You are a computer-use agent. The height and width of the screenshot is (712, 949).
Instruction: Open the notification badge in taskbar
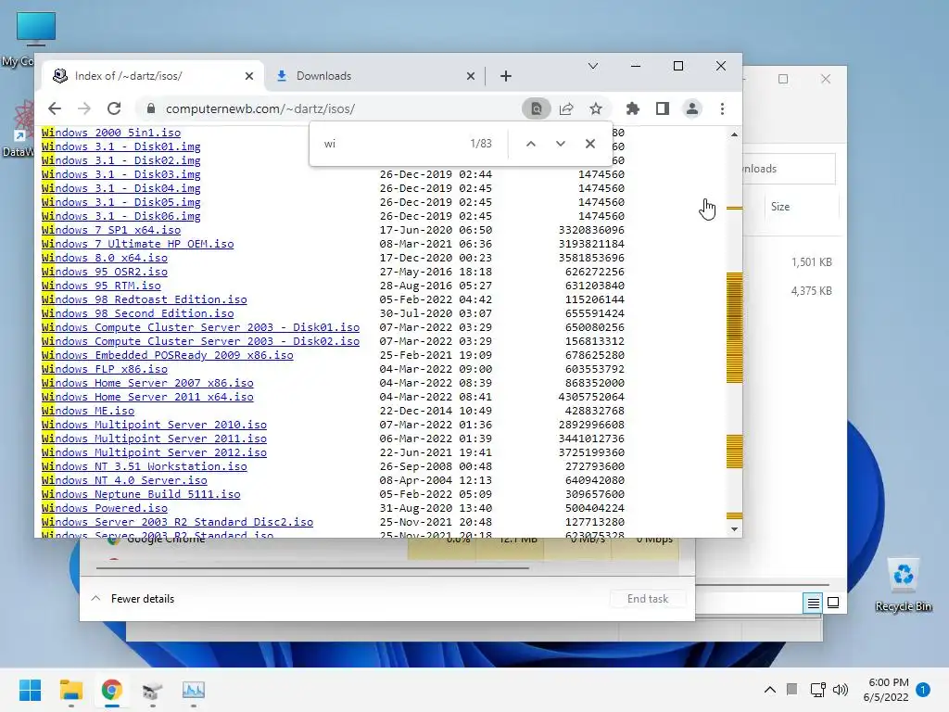(x=923, y=690)
